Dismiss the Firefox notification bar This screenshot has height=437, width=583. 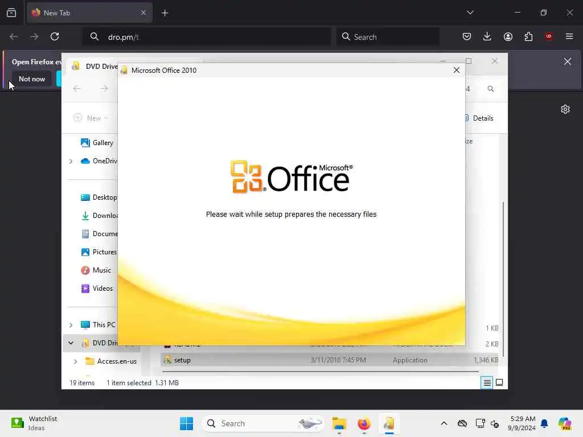[568, 61]
